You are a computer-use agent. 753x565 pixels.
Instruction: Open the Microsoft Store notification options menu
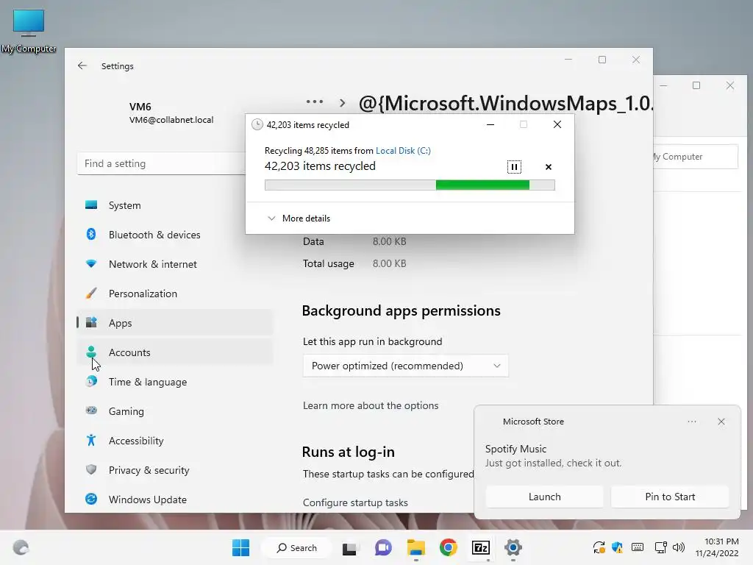point(692,422)
